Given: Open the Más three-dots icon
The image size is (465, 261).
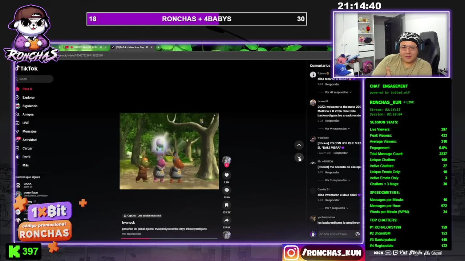Looking at the screenshot, I should coord(17,165).
